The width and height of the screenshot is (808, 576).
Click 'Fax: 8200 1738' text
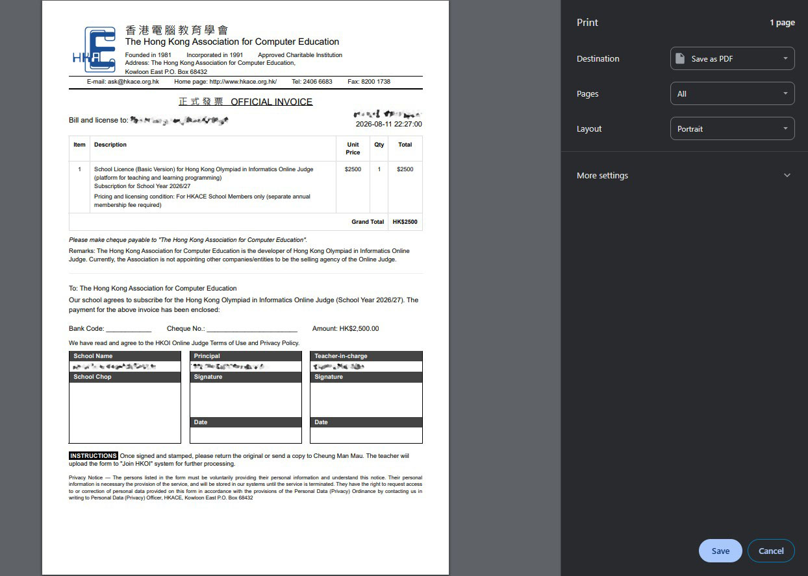[369, 82]
